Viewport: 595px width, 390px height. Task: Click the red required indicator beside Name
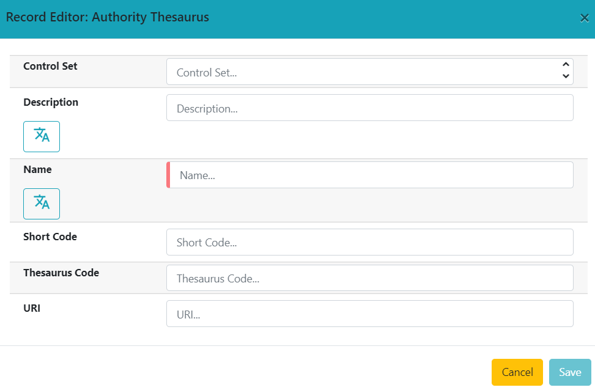coord(168,175)
